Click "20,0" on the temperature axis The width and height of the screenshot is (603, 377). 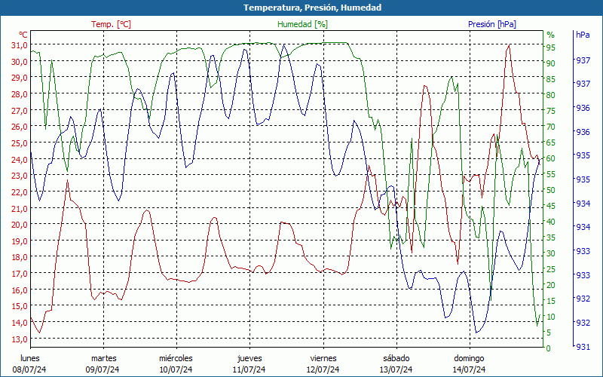click(20, 225)
